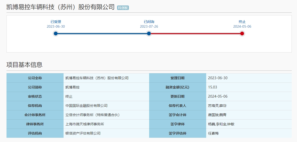Click the 2023-06-30 acceptance date value in the table

[218, 78]
